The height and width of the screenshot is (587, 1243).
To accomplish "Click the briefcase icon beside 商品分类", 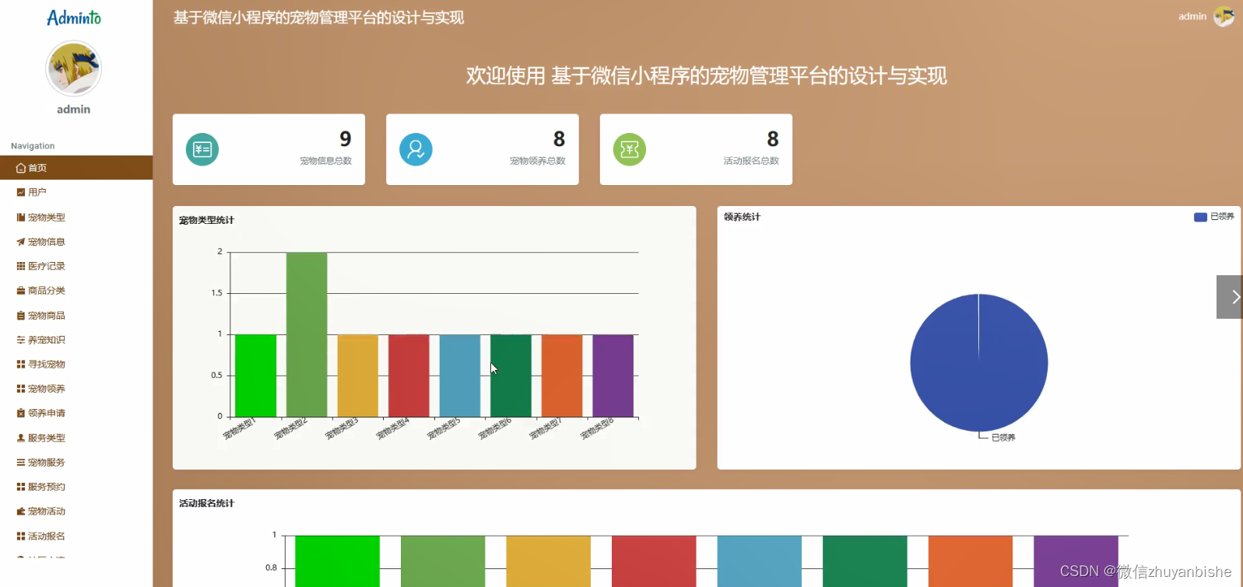I will 21,291.
